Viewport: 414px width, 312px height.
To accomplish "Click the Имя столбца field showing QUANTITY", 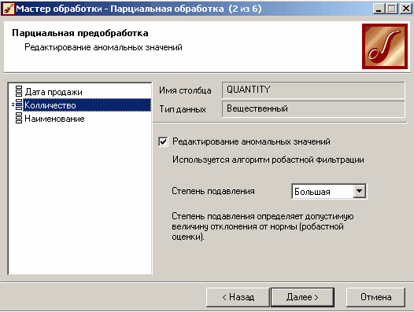I will pos(313,90).
